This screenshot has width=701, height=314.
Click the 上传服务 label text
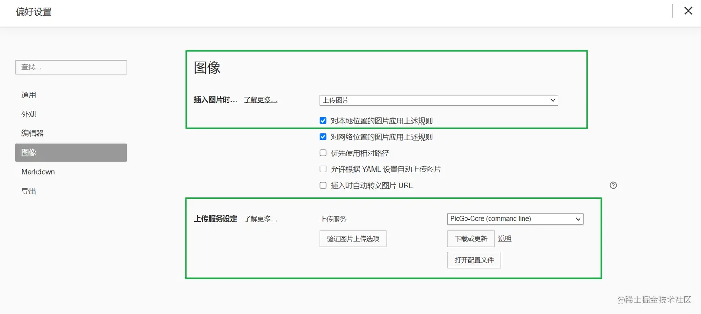333,219
